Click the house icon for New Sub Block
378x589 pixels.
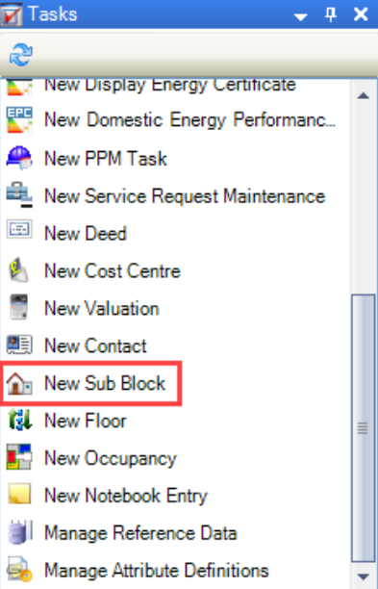[x=19, y=383]
